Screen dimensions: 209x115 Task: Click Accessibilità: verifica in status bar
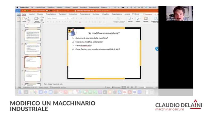click(58, 87)
